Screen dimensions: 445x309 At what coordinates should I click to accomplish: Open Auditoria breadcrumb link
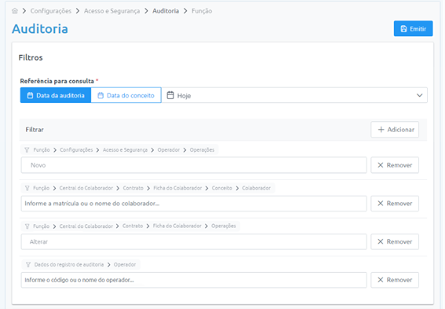tap(166, 11)
